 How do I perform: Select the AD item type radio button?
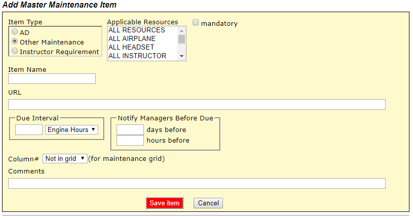15,31
